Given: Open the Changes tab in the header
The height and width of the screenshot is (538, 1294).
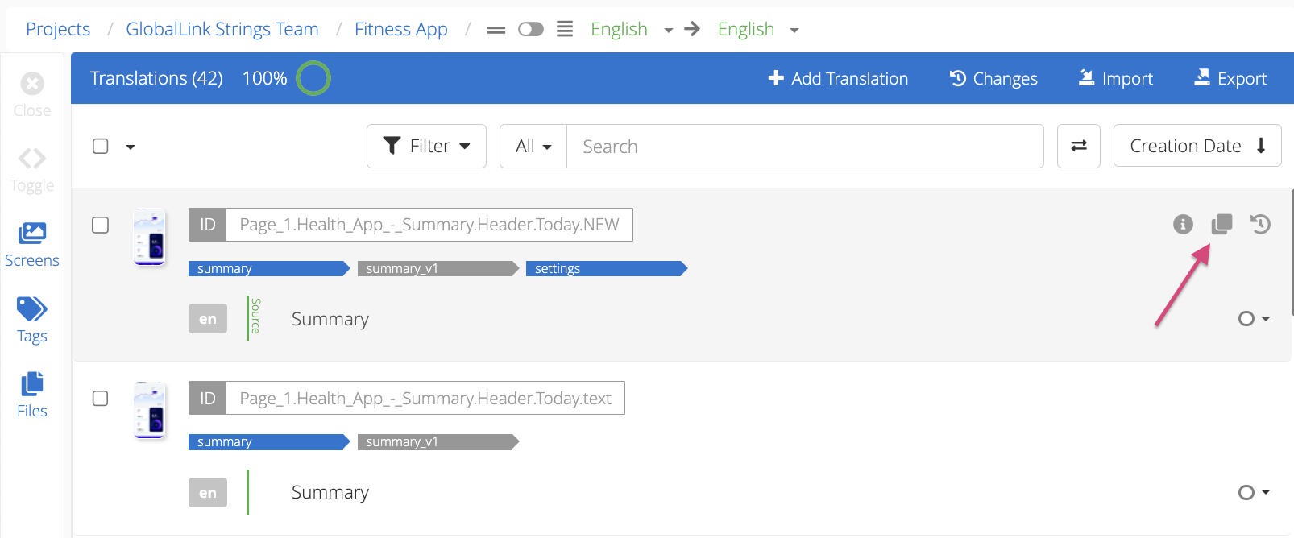Looking at the screenshot, I should pos(993,78).
